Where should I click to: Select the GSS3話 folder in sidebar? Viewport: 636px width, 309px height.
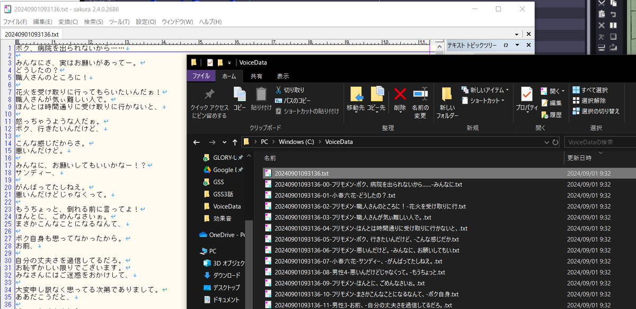(x=218, y=194)
